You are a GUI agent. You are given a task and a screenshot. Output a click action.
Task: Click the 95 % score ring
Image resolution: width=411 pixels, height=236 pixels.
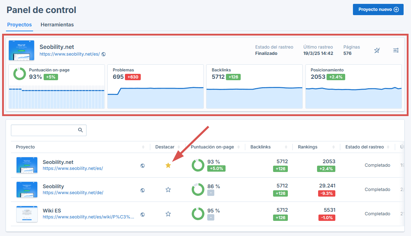(x=198, y=214)
